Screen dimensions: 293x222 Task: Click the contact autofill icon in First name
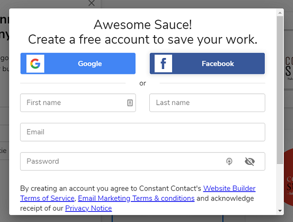[130, 103]
